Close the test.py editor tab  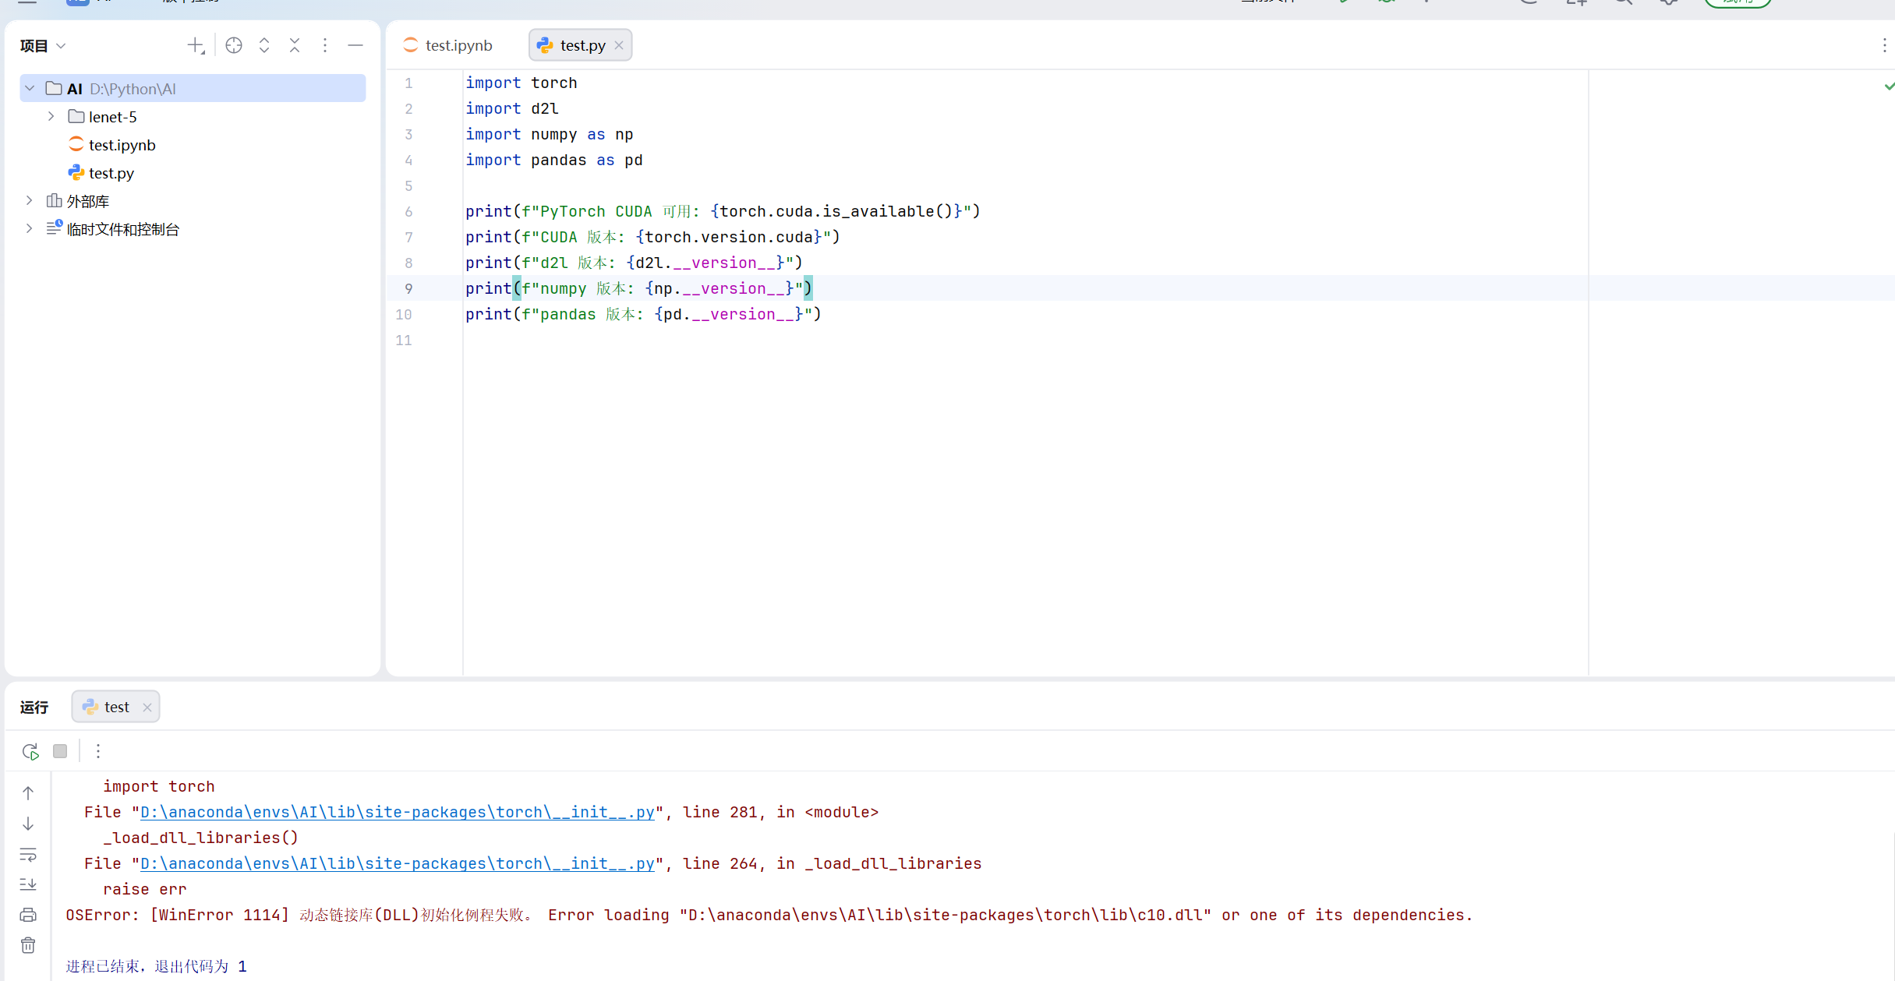point(619,46)
